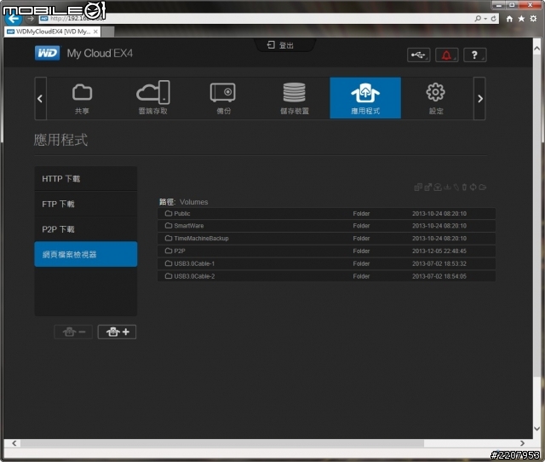This screenshot has width=545, height=462.
Task: Open the 儲存裝置 storage section
Action: click(295, 99)
